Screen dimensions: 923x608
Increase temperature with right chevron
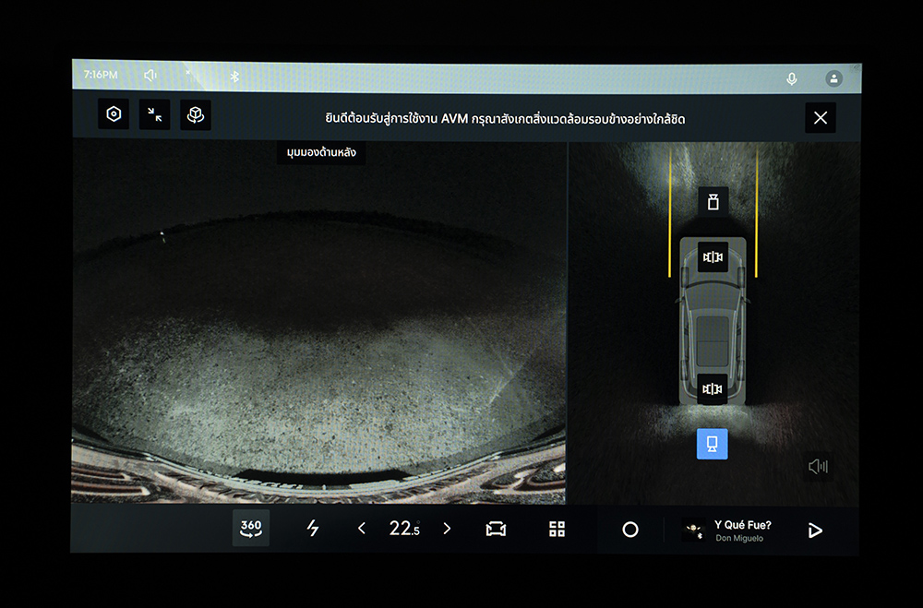point(447,529)
